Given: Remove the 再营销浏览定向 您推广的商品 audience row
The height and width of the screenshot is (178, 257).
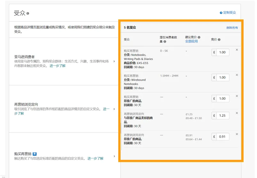Looking at the screenshot, I should point(237,134).
